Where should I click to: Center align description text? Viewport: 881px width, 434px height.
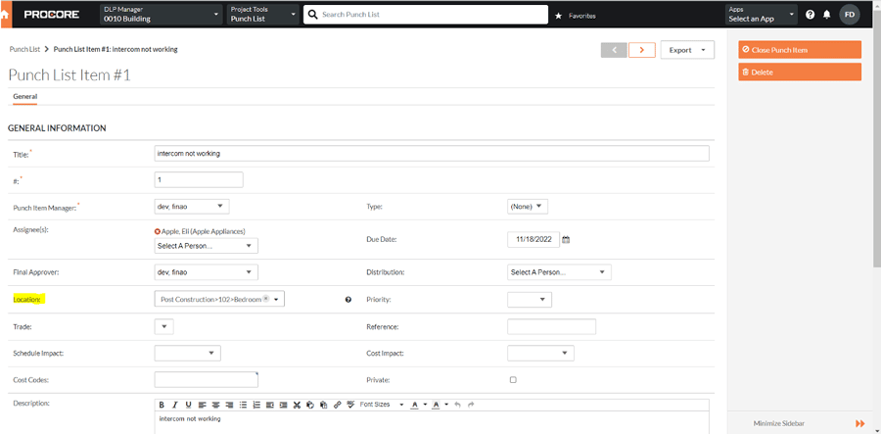(215, 405)
